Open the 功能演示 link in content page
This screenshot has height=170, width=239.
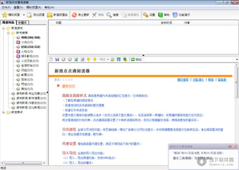point(198,79)
